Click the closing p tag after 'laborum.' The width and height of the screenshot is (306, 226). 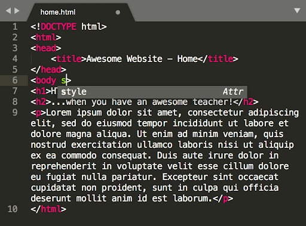pyautogui.click(x=223, y=199)
